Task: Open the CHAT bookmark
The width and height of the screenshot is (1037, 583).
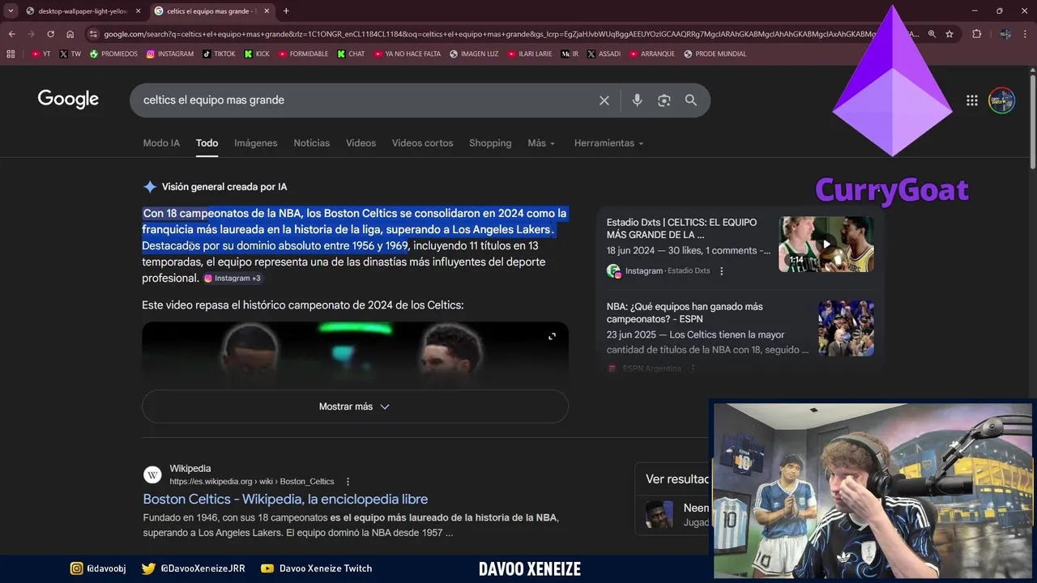Action: click(351, 54)
